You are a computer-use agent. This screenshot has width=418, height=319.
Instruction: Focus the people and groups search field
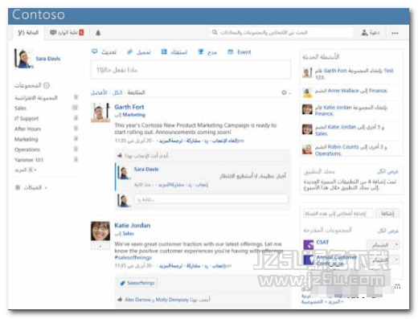[280, 32]
